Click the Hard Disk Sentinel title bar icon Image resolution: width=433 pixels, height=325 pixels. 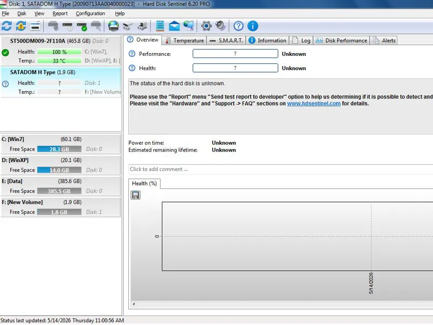[3, 4]
